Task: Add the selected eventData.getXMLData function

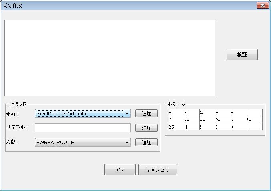Action: (147, 114)
